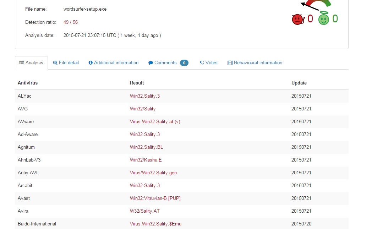This screenshot has width=366, height=229.
Task: Click the Agnitum antivirus name
Action: point(26,147)
